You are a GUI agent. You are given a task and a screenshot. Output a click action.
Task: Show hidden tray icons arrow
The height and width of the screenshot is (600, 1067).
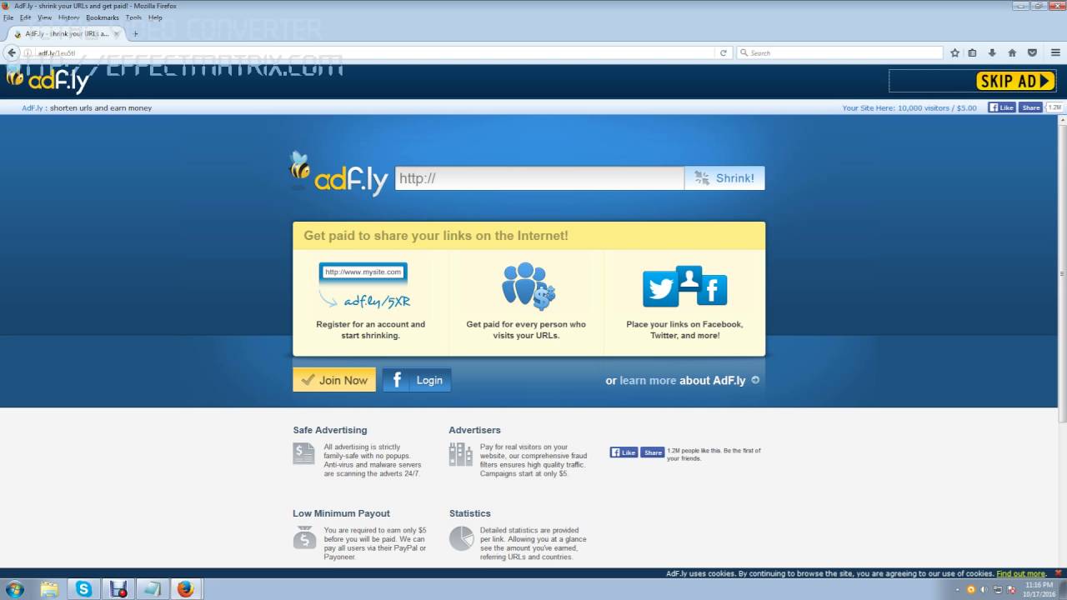pyautogui.click(x=957, y=589)
